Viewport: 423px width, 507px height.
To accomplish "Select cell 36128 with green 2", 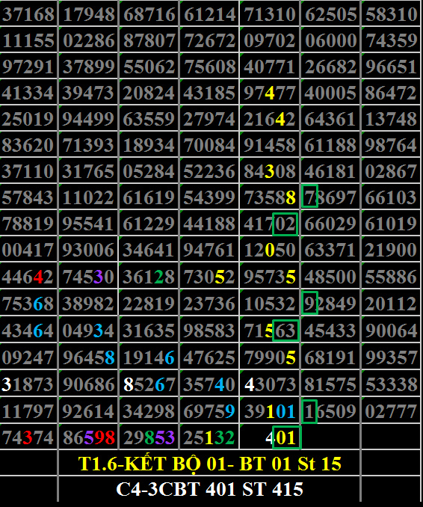I will (x=149, y=277).
